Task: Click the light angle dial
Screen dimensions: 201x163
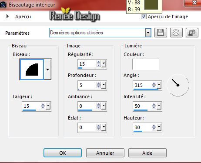Action: click(178, 85)
